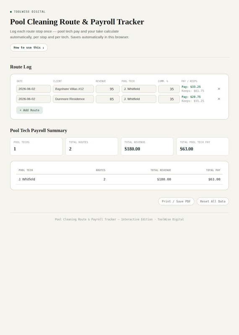Screen dimensions: 239x335
Task: Click the Keeps: $55.25 text
Action: 193,101
